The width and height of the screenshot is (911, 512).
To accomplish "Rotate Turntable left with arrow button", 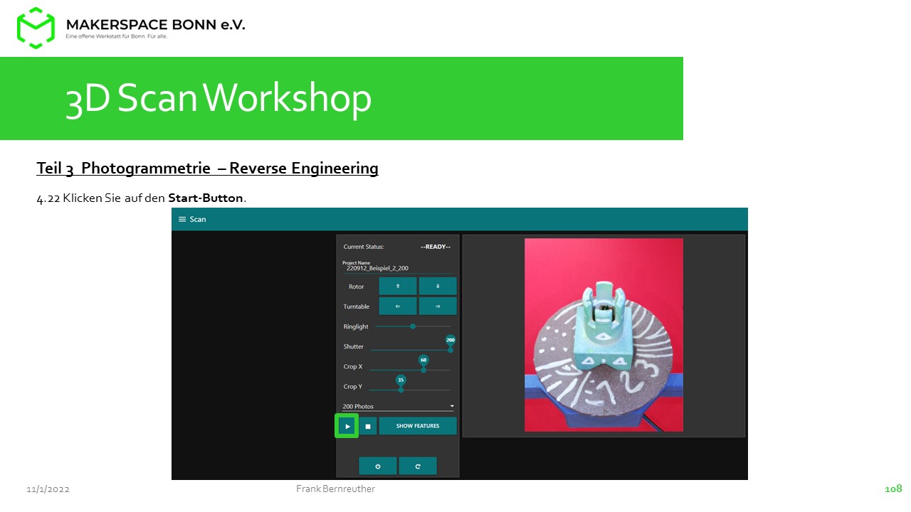I will pyautogui.click(x=398, y=306).
